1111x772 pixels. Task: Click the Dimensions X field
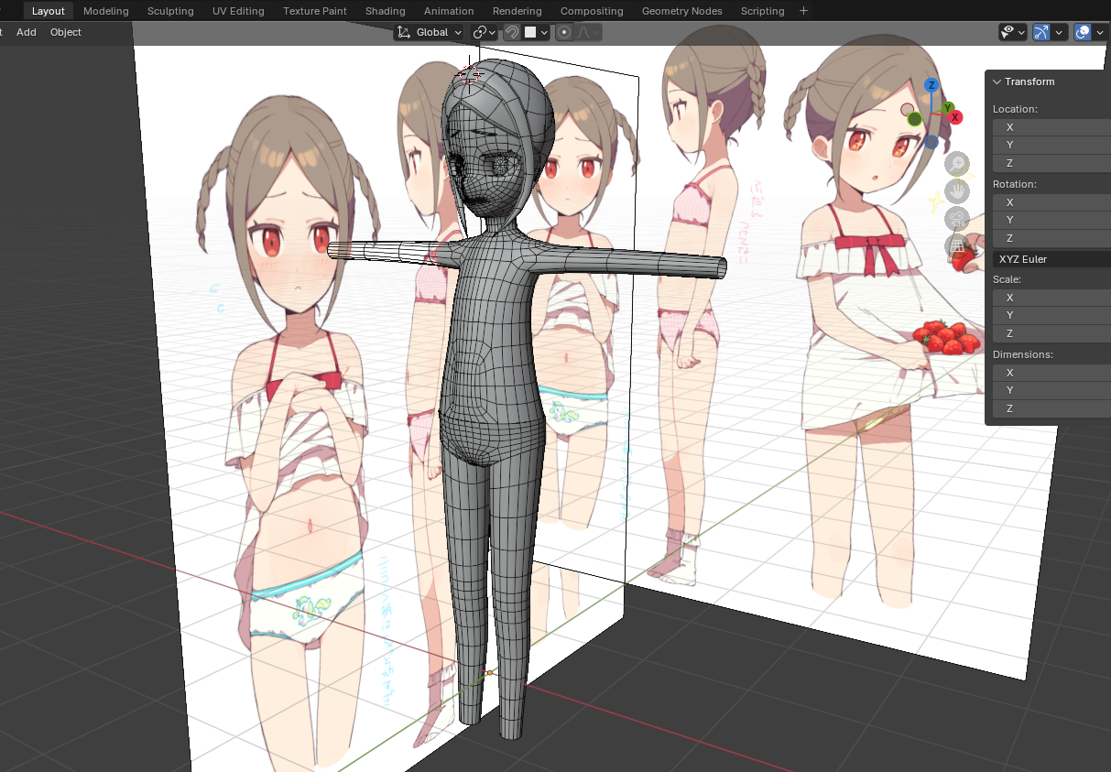[1051, 373]
